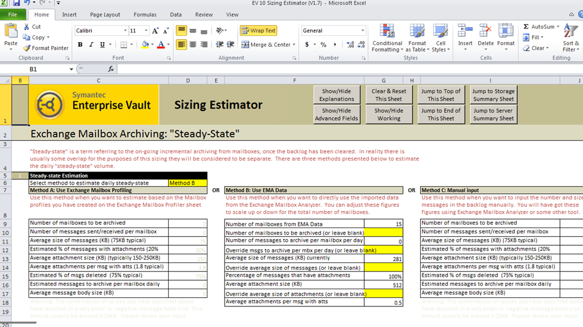This screenshot has width=583, height=327.
Task: Toggle Italic formatting
Action: [91, 45]
